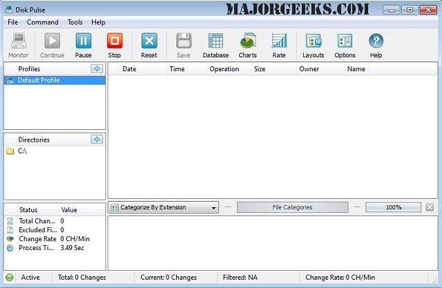
Task: Open the Command menu
Action: click(43, 22)
